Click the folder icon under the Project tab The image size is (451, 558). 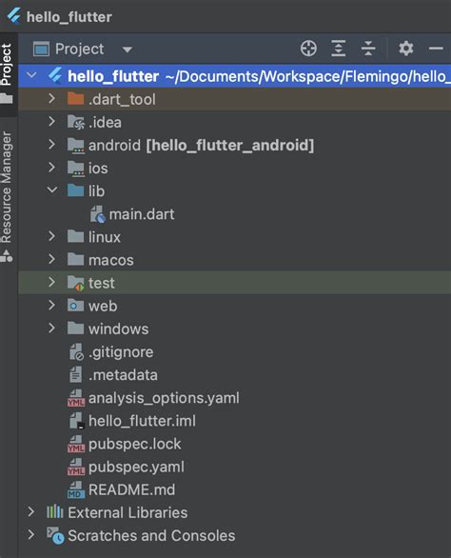(x=6, y=98)
